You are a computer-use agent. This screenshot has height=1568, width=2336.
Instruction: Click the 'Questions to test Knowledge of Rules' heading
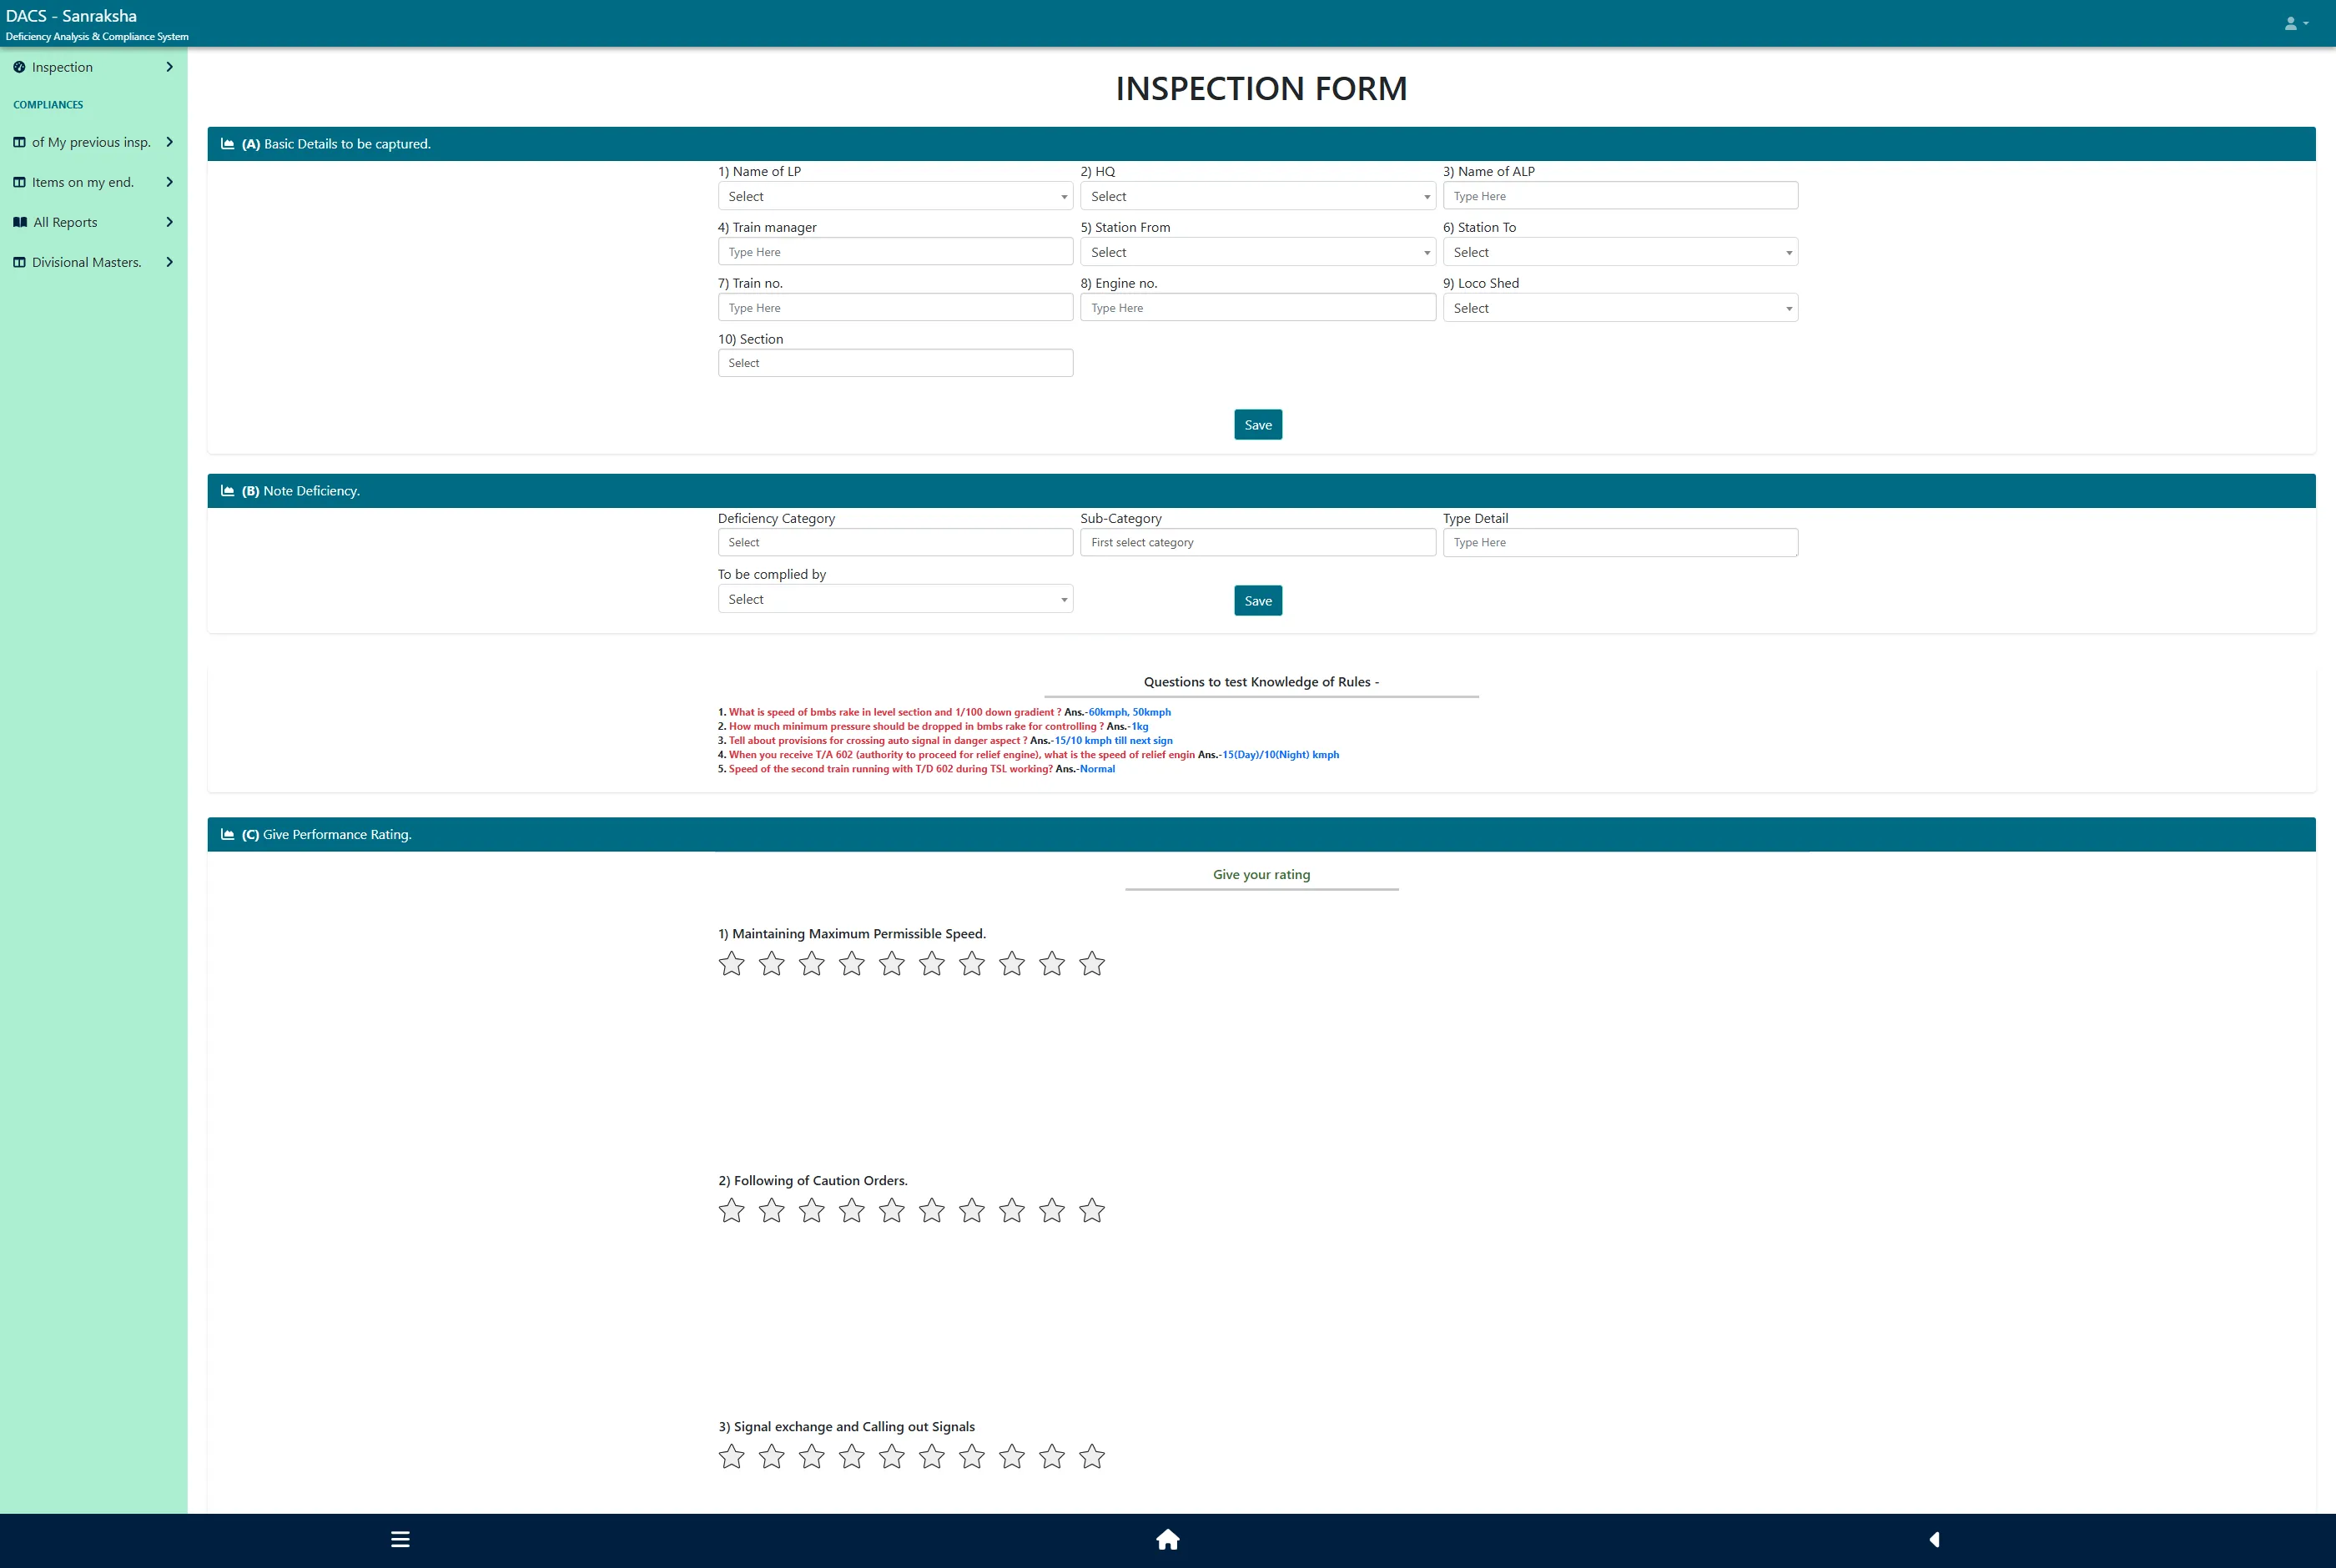coord(1261,682)
